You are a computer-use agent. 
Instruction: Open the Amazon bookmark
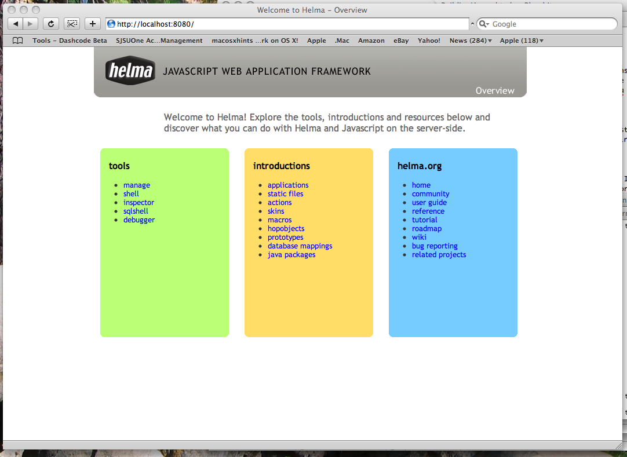371,41
